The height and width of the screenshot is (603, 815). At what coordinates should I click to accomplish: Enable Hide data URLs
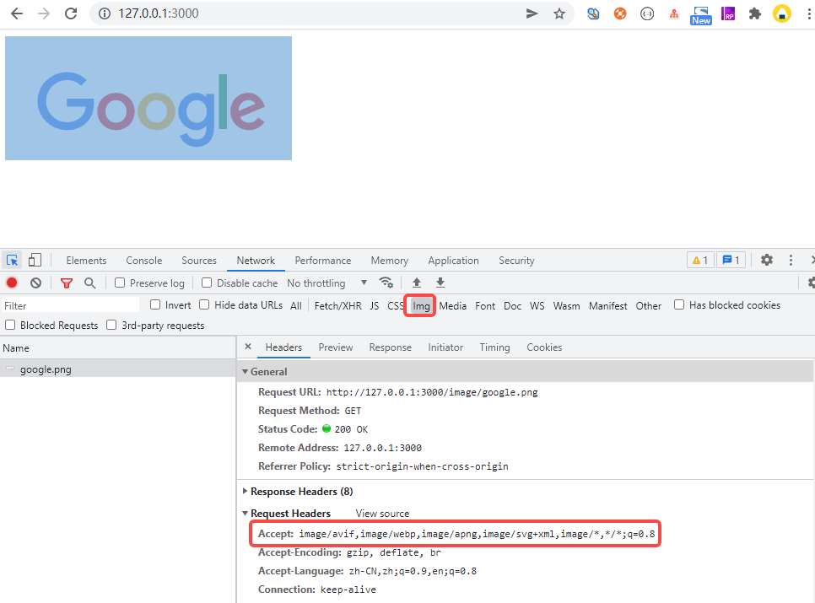click(204, 305)
